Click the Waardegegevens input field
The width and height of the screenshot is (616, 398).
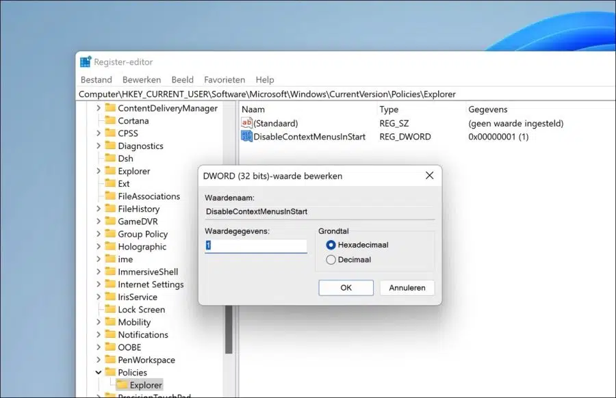[x=256, y=246]
